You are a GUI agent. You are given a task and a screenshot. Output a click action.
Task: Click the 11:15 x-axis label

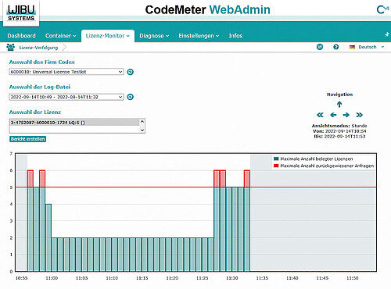pos(142,278)
